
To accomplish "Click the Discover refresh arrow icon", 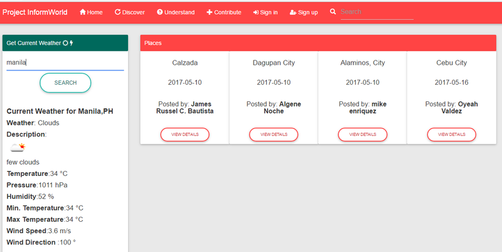I will point(117,13).
